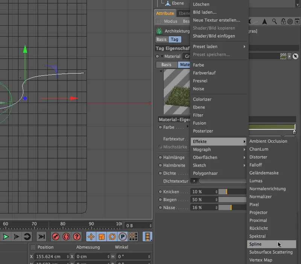301x264 pixels.
Task: Toggle the scale key icon
Action: (x=102, y=236)
